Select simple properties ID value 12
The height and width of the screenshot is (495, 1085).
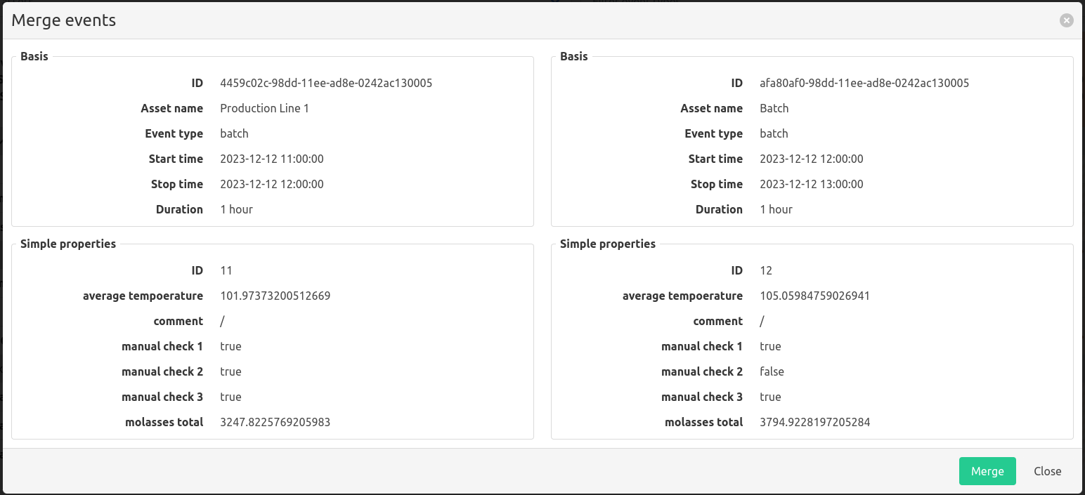[766, 270]
